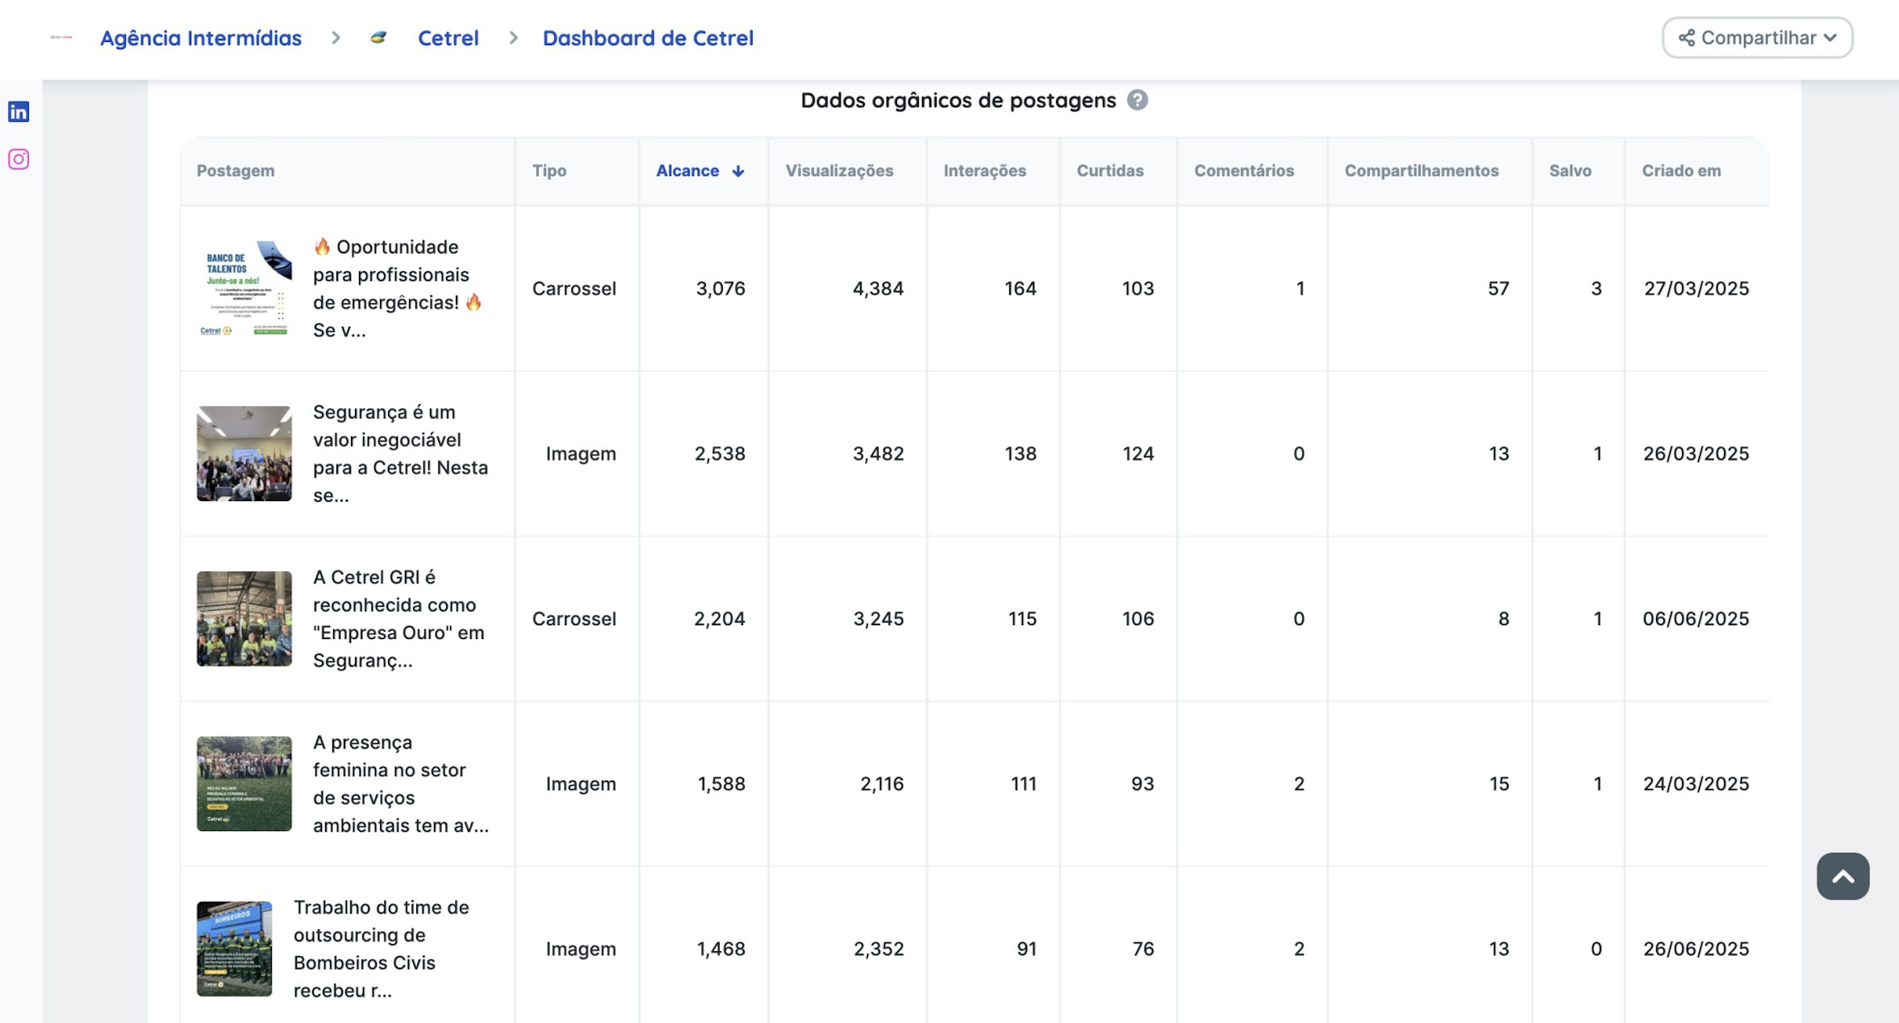Open the Empresa Ouro post thumbnail
This screenshot has width=1899, height=1023.
[x=244, y=619]
